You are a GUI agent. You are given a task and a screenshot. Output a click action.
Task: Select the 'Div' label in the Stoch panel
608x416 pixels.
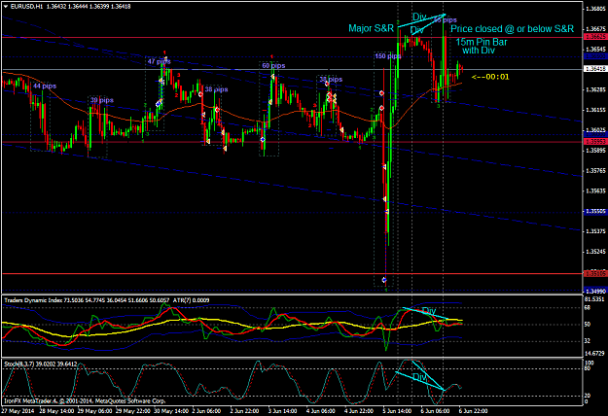[419, 377]
